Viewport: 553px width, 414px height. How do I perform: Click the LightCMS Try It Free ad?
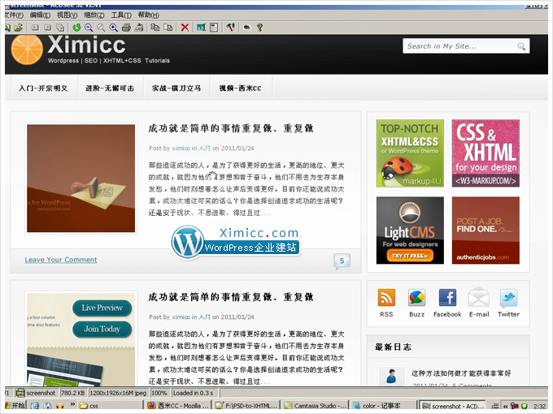pos(410,231)
